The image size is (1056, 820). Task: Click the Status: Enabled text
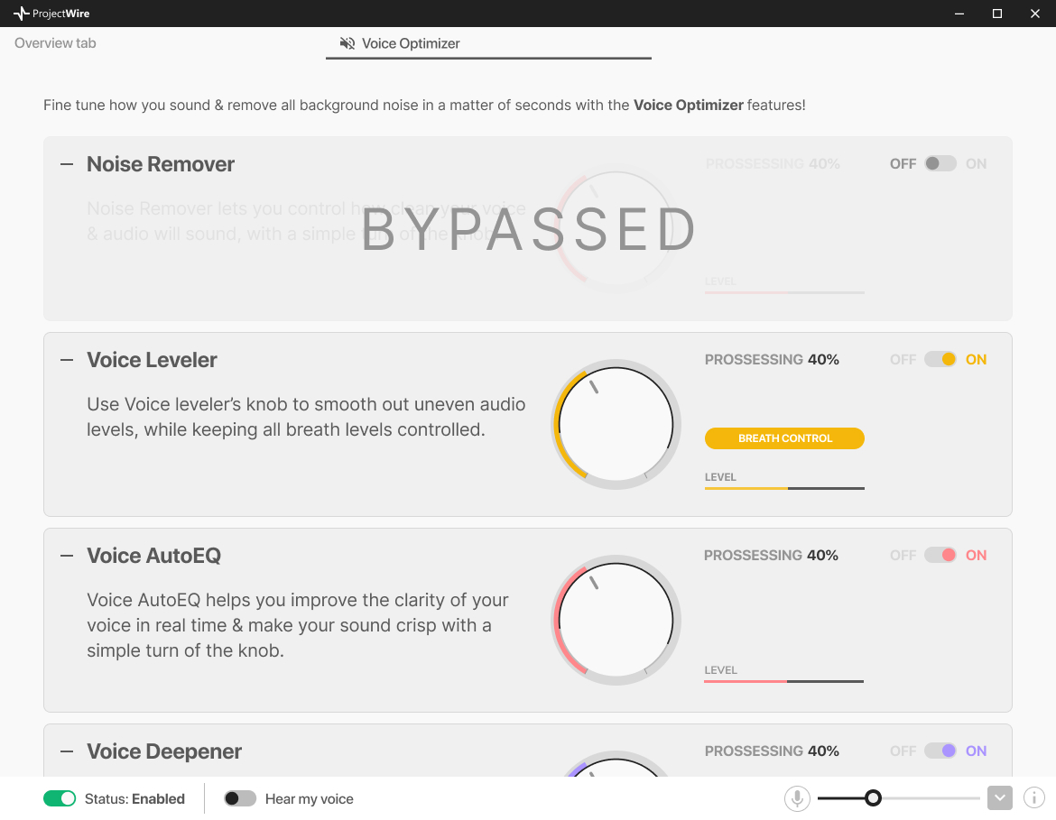click(x=134, y=799)
